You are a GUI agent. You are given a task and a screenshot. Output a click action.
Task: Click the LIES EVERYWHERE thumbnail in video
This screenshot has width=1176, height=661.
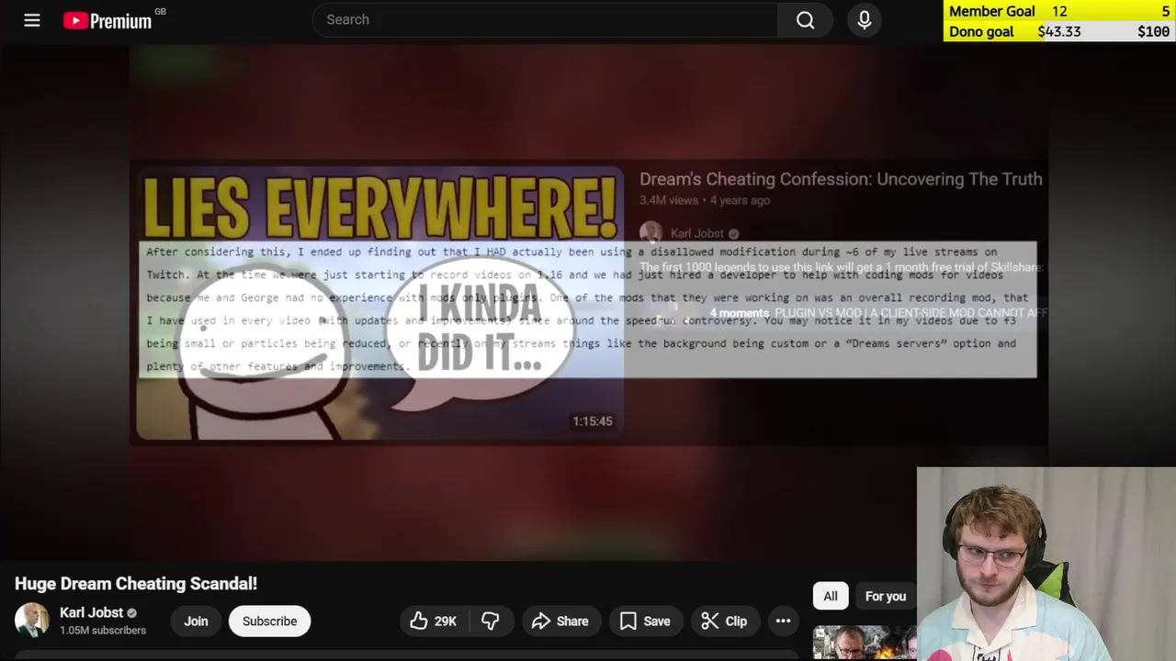click(379, 303)
